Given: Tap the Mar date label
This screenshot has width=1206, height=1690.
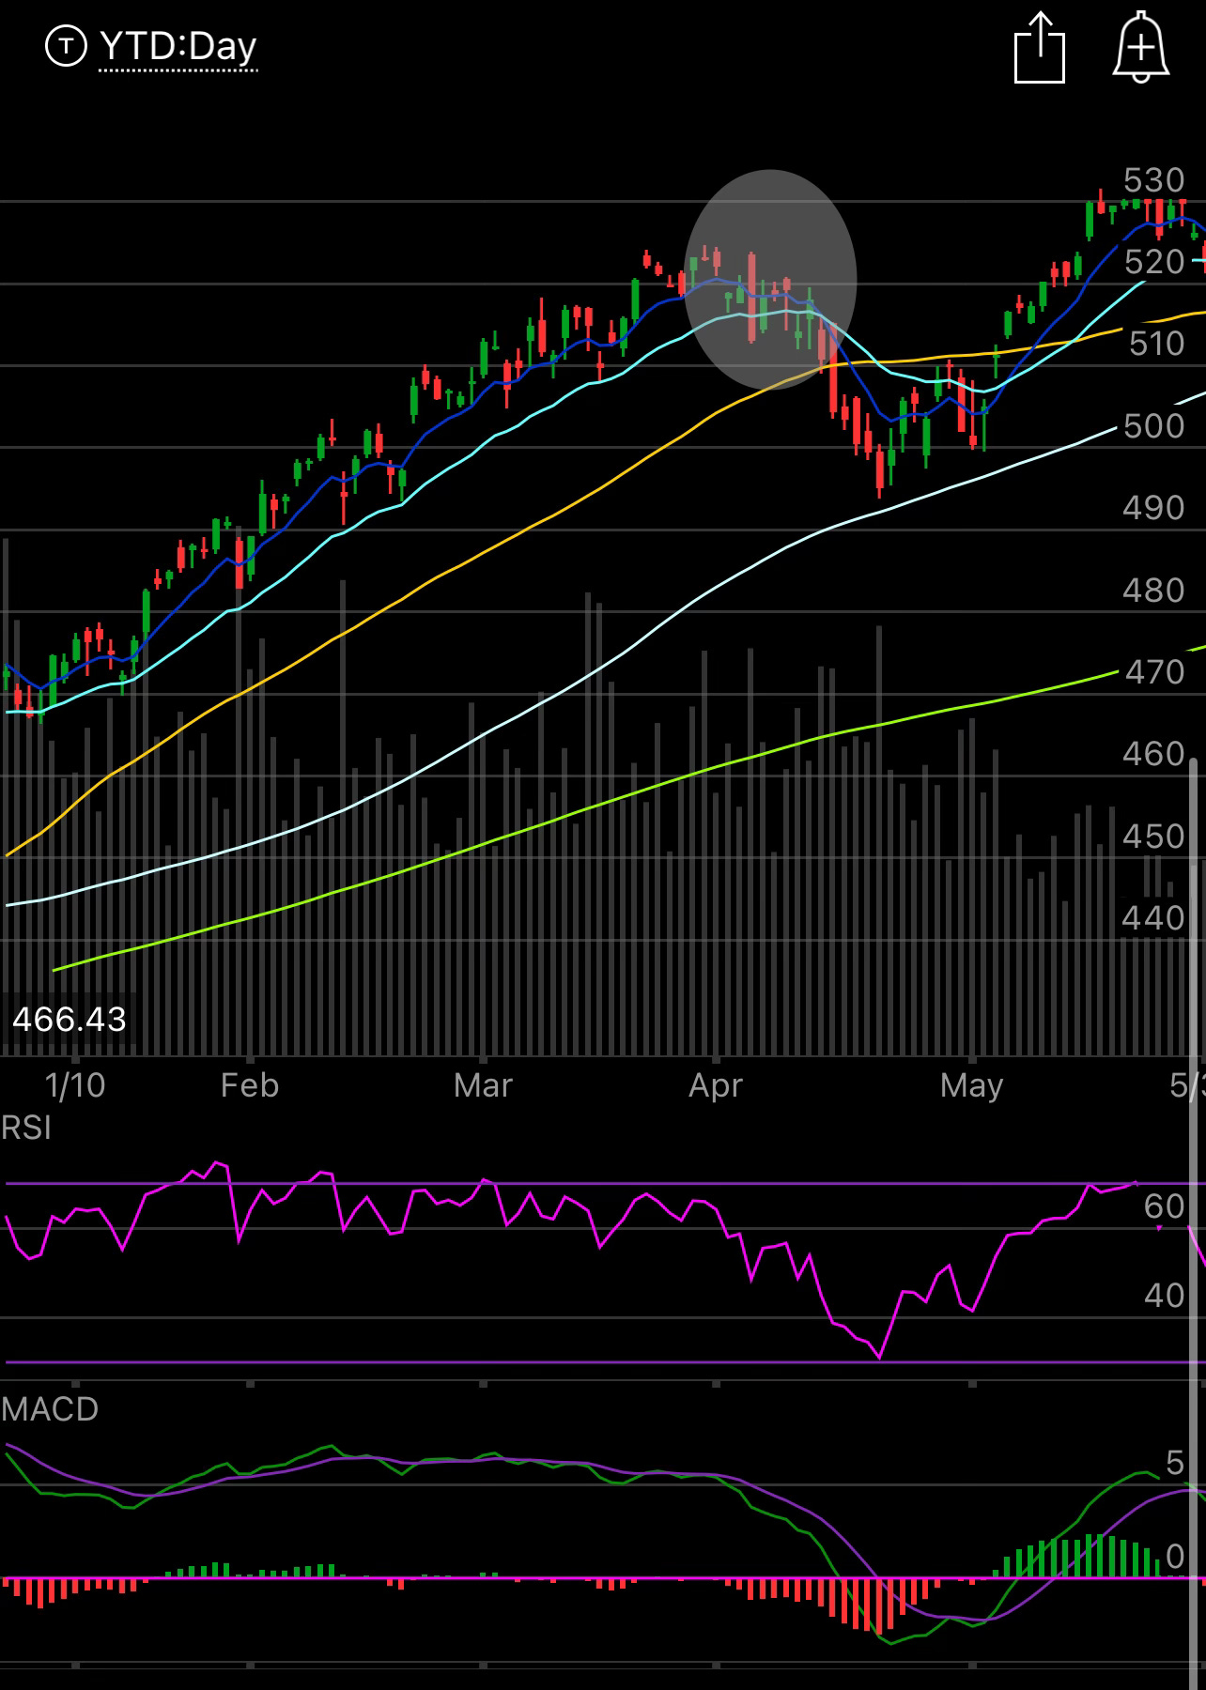Looking at the screenshot, I should [483, 1085].
